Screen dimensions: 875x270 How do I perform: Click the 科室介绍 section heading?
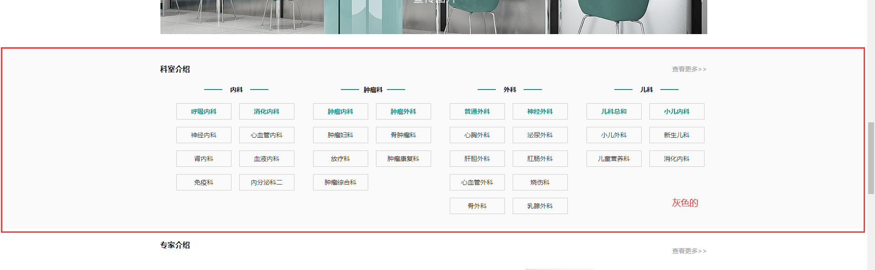coord(175,69)
